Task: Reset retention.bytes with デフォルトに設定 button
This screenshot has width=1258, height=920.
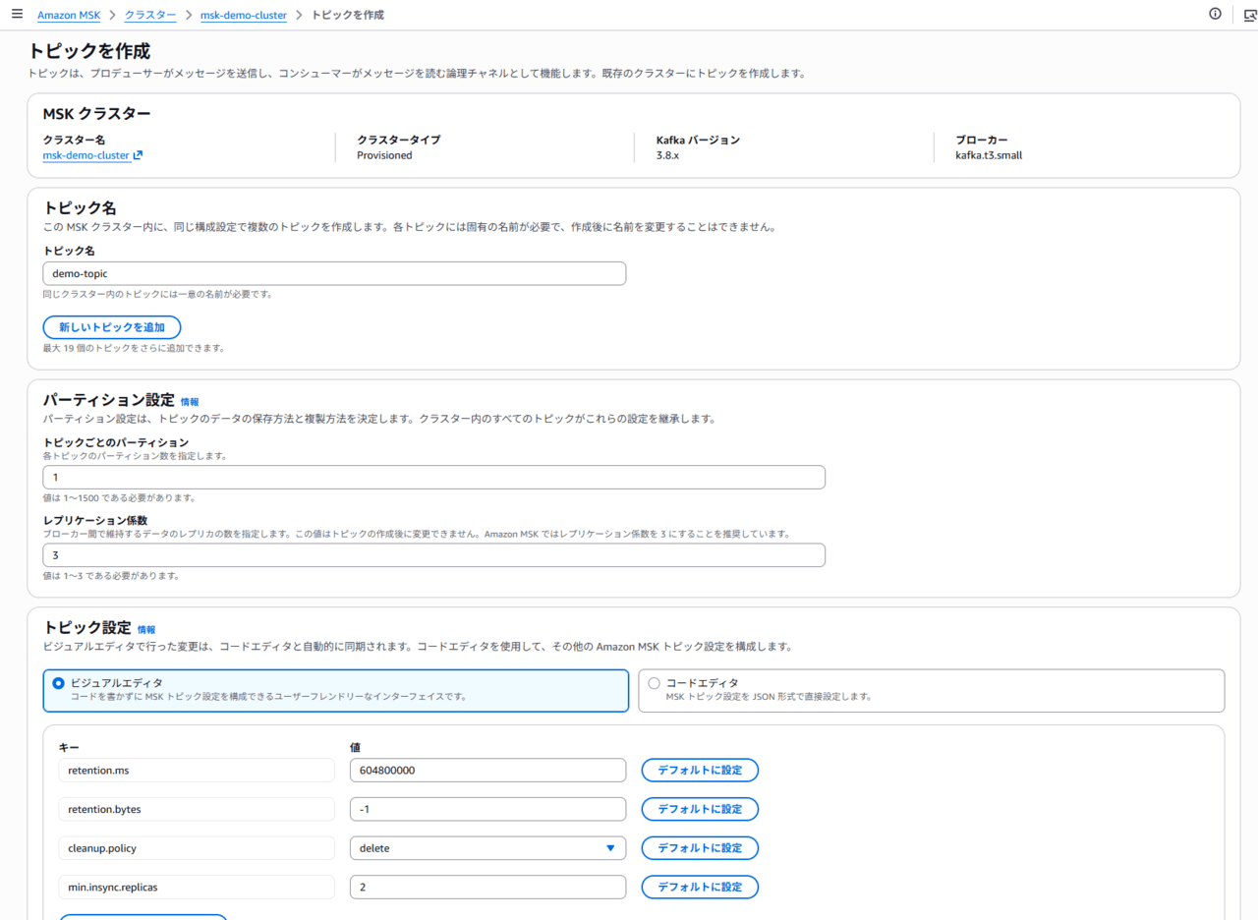Action: [x=699, y=809]
